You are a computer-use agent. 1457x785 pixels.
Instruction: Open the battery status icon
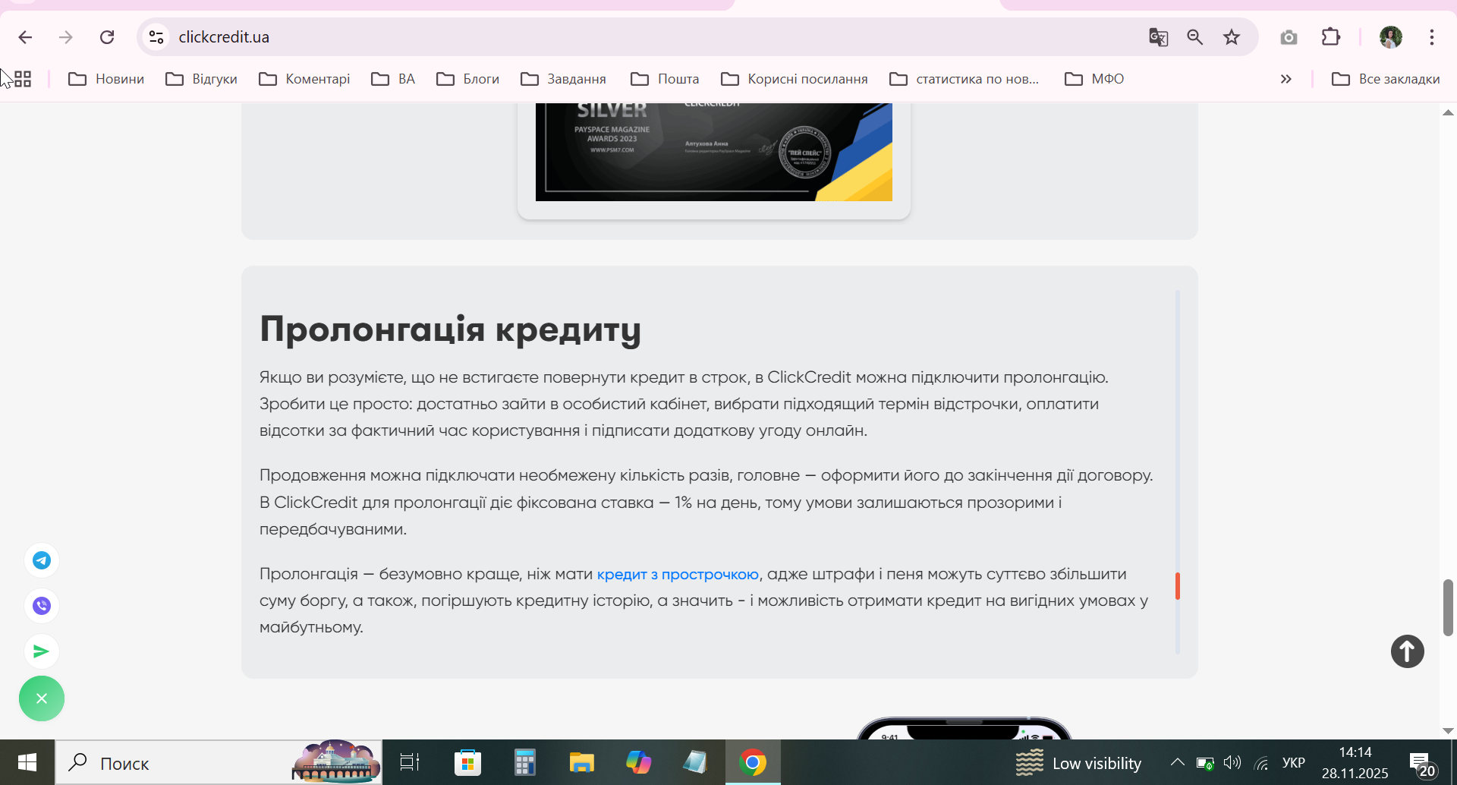(1204, 763)
